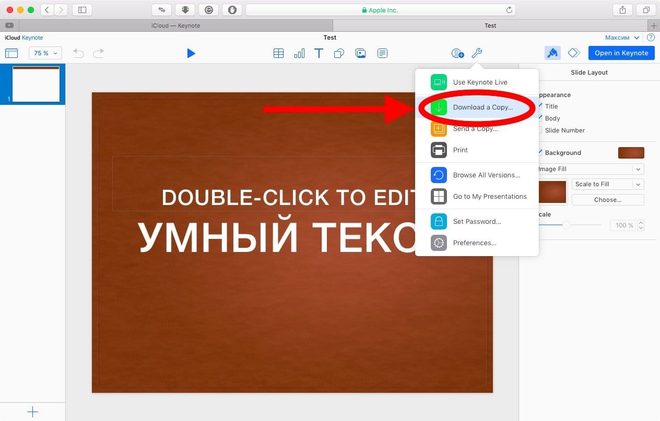The height and width of the screenshot is (421, 660).
Task: Click Open in Keynote button
Action: 621,53
